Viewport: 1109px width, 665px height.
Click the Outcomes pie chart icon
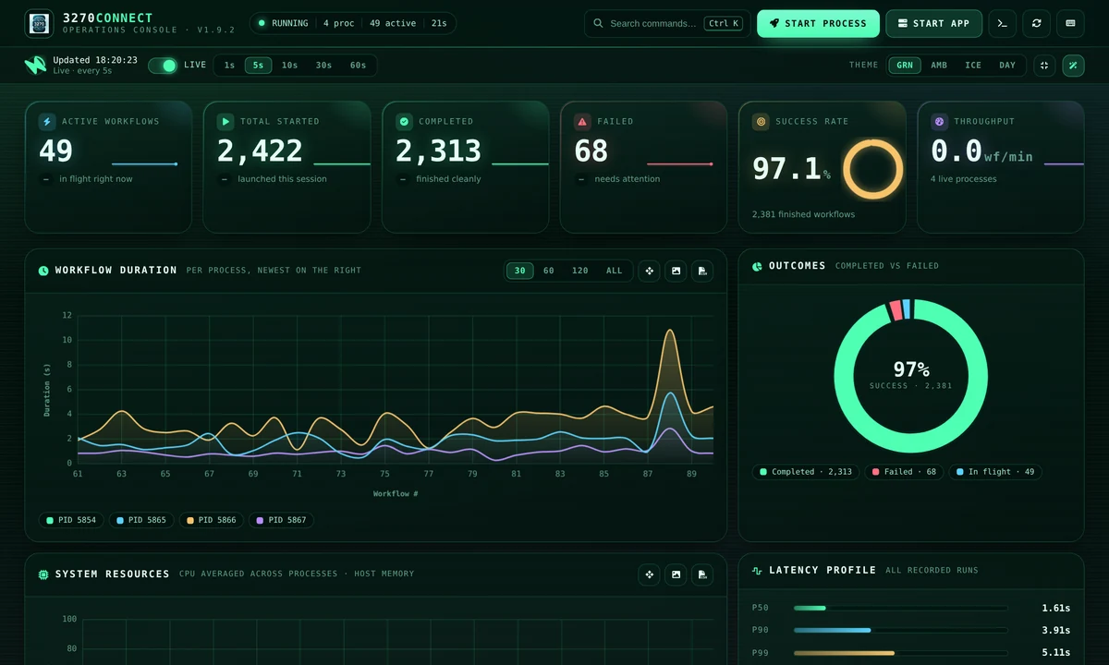757,266
